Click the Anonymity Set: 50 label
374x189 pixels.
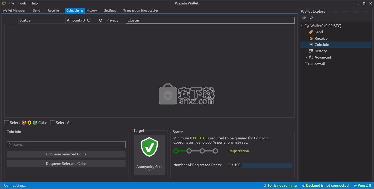click(149, 169)
